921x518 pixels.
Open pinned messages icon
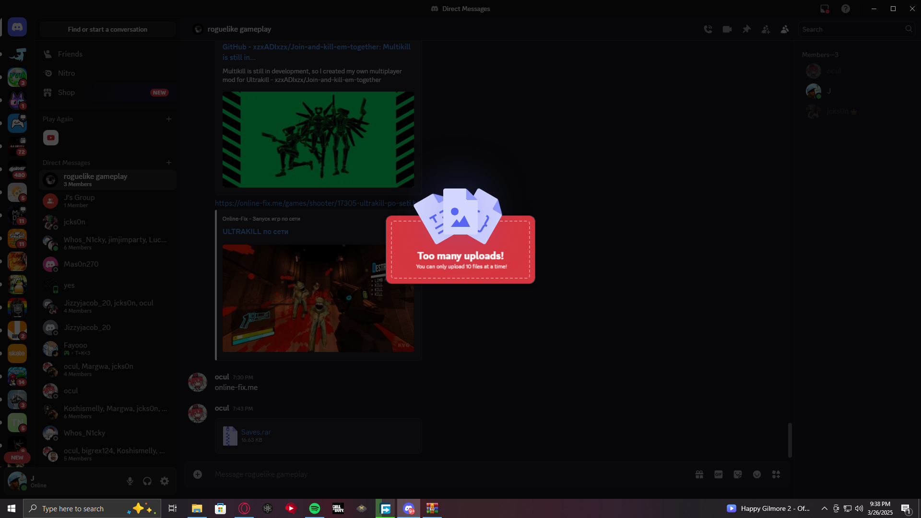746,29
